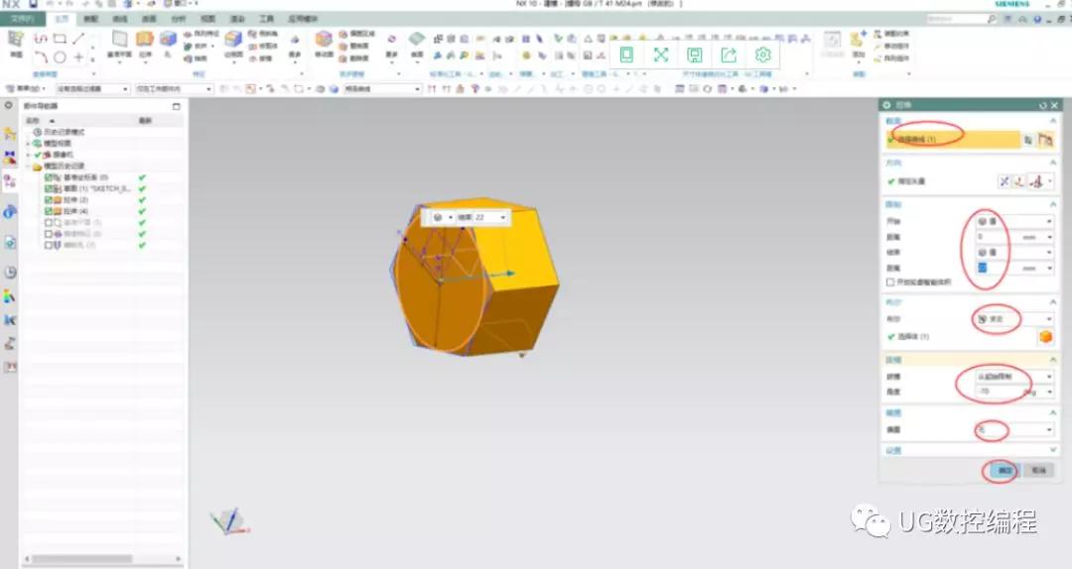Collapse the Model History folder node
Screen dimensions: 1072x569
pos(29,166)
